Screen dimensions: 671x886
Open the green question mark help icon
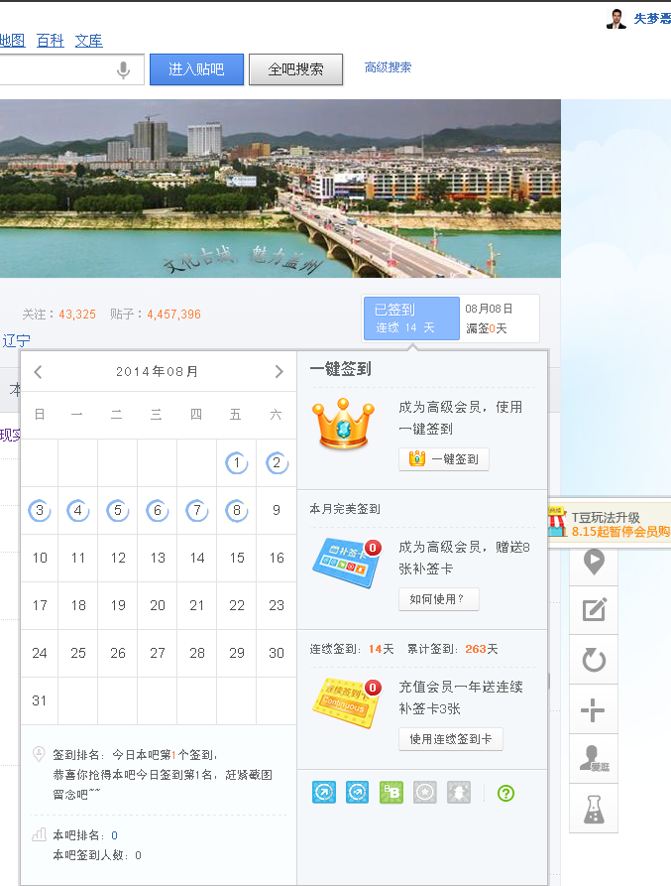tap(505, 793)
